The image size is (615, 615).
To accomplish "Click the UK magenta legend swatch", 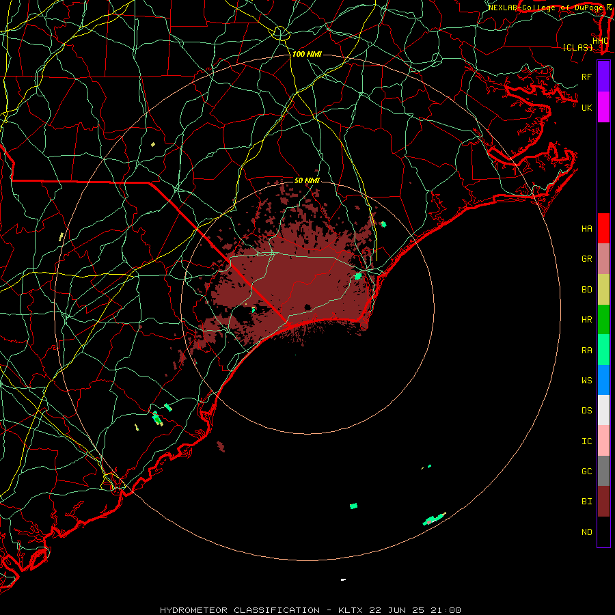I will tap(603, 107).
